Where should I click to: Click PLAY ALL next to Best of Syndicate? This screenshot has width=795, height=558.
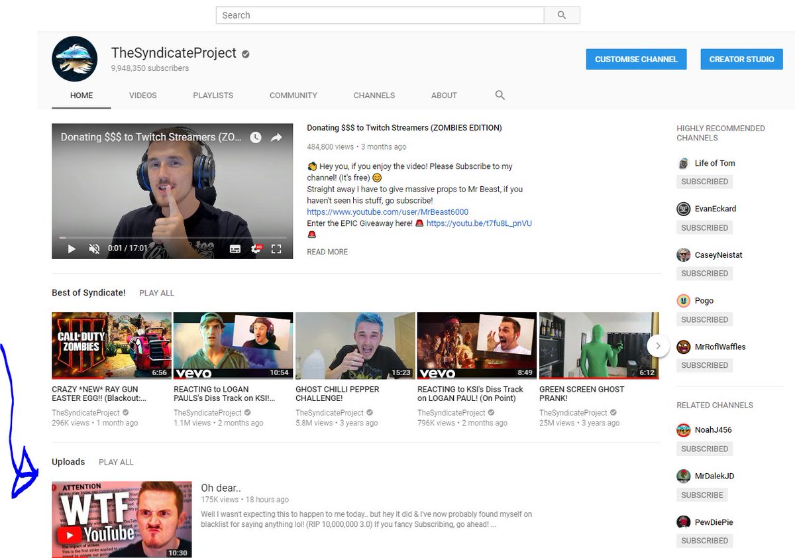[x=157, y=293]
